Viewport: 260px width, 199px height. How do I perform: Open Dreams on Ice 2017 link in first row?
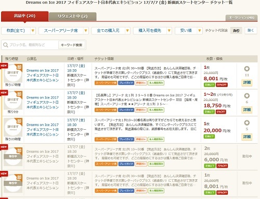pyautogui.click(x=43, y=75)
